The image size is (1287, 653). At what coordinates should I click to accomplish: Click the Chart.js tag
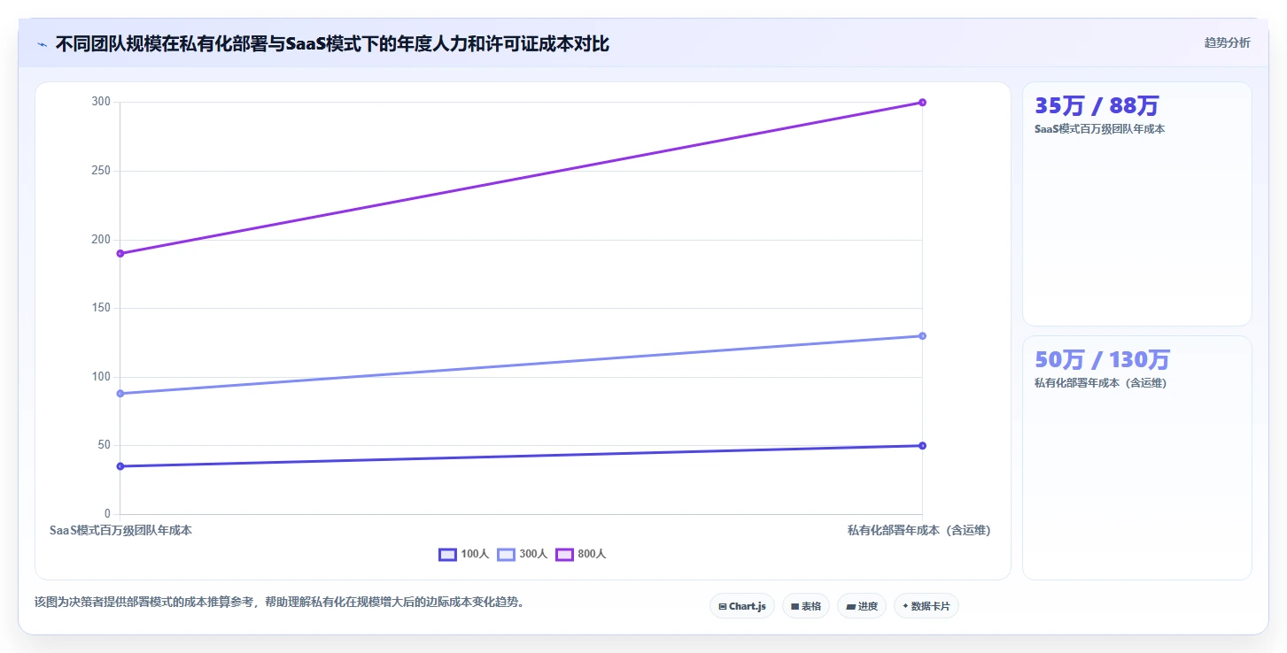click(741, 606)
